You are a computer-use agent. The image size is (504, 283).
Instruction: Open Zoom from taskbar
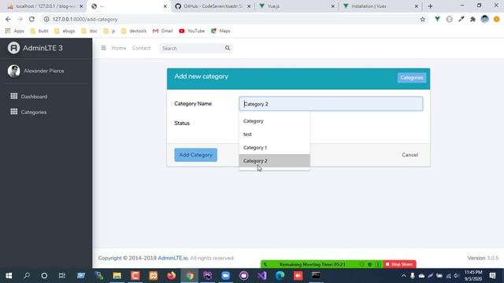click(x=226, y=276)
